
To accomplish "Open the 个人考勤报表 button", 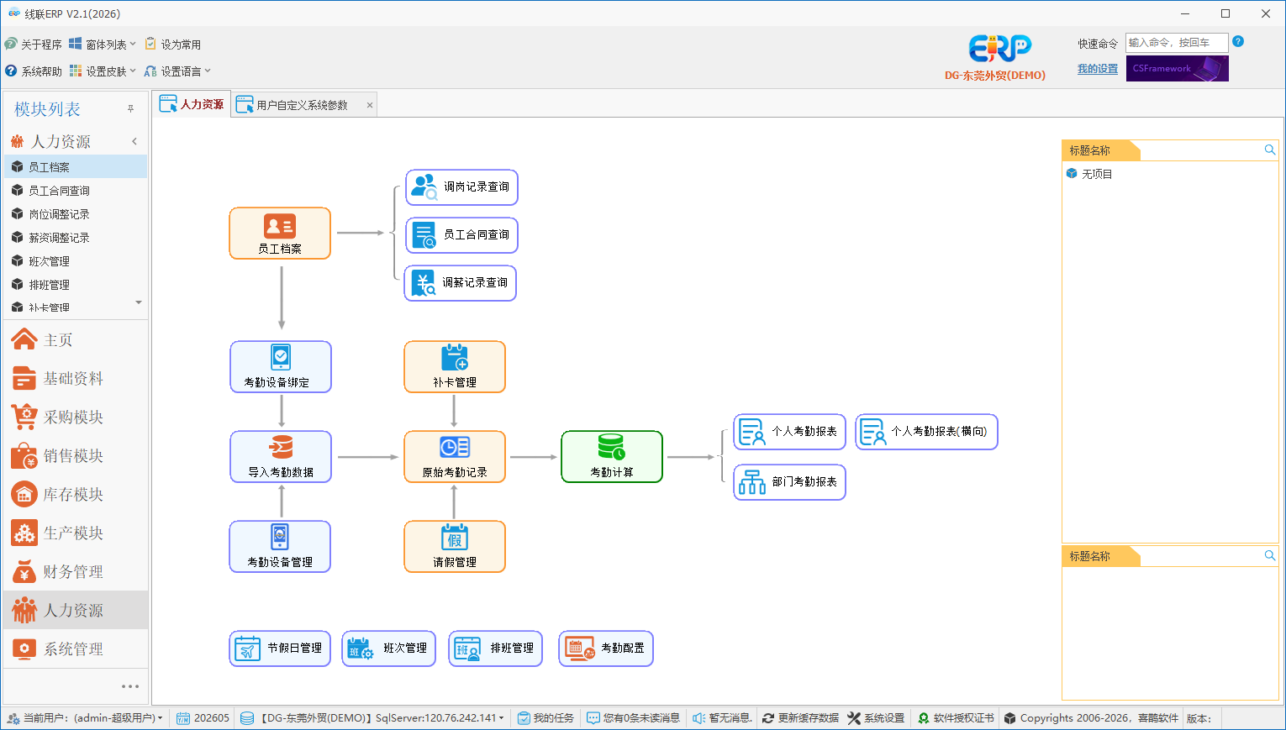I will 789,432.
